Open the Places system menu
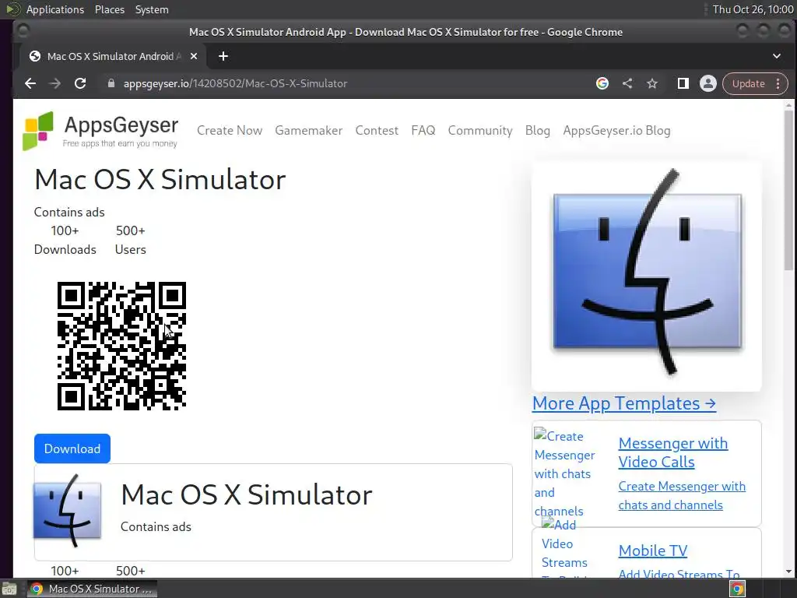This screenshot has width=797, height=598. [109, 9]
